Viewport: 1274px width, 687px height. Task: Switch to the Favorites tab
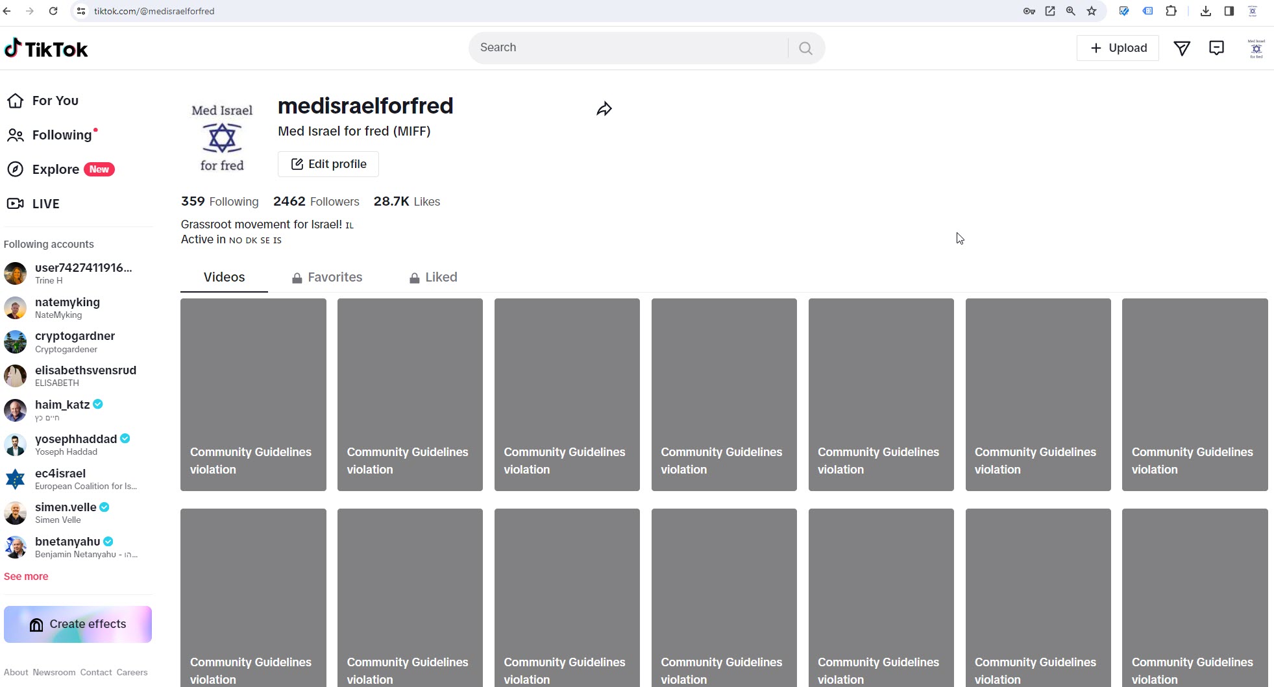point(327,278)
